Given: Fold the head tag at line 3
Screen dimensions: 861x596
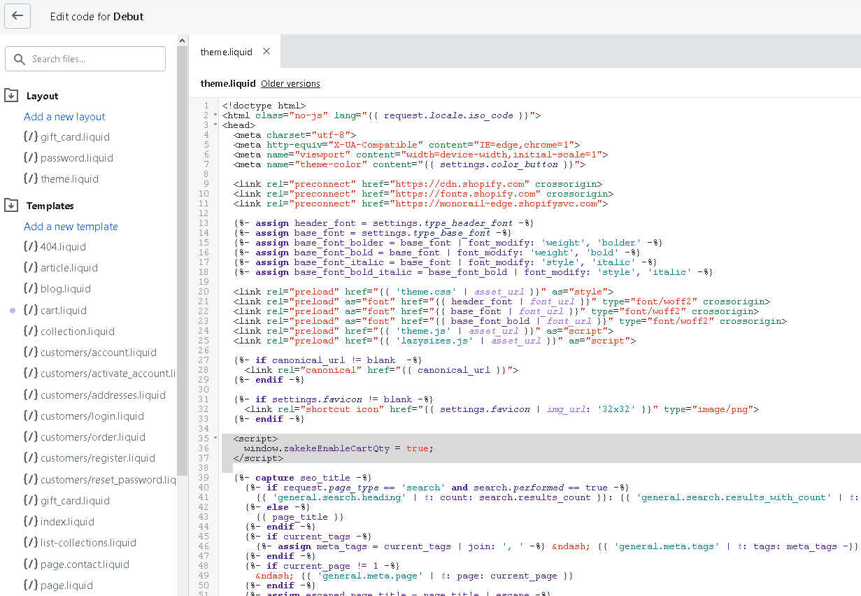Looking at the screenshot, I should 215,125.
